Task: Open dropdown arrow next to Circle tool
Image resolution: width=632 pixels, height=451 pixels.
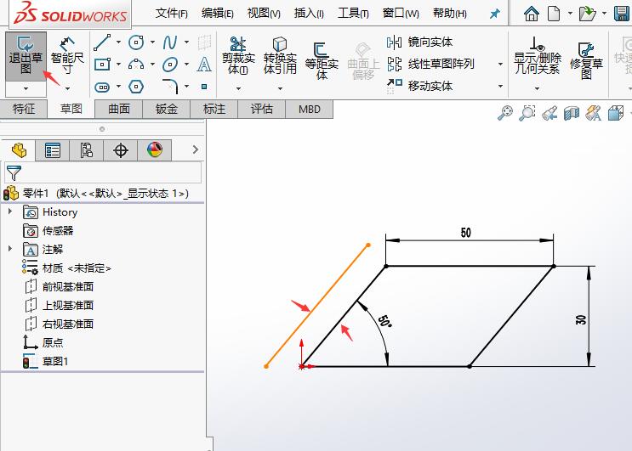Action: [152, 42]
